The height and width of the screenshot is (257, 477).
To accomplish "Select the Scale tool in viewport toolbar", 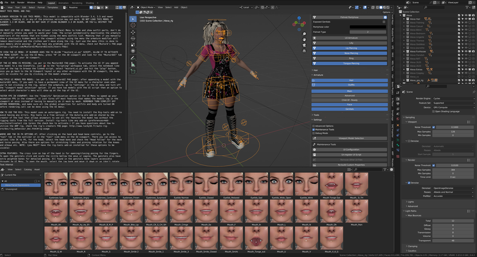I will pos(133,44).
